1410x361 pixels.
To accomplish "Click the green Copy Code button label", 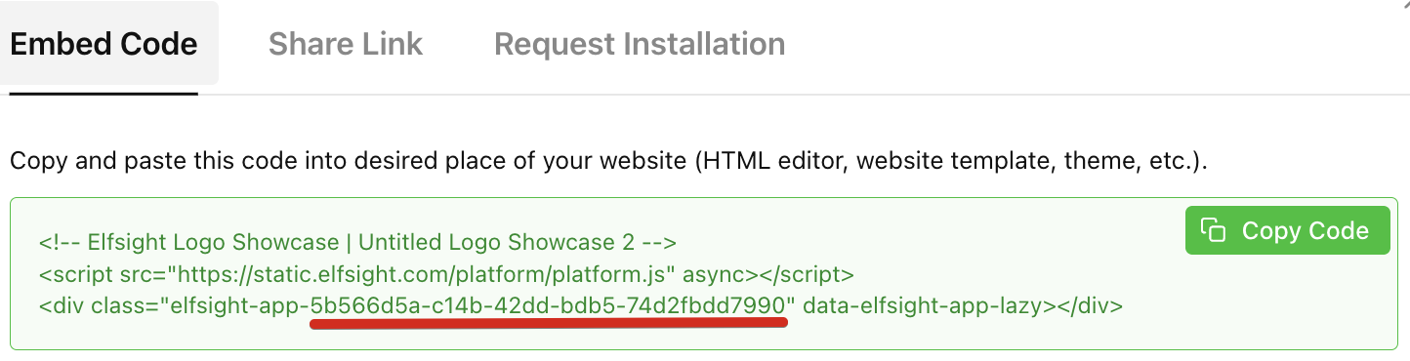I will (1306, 231).
